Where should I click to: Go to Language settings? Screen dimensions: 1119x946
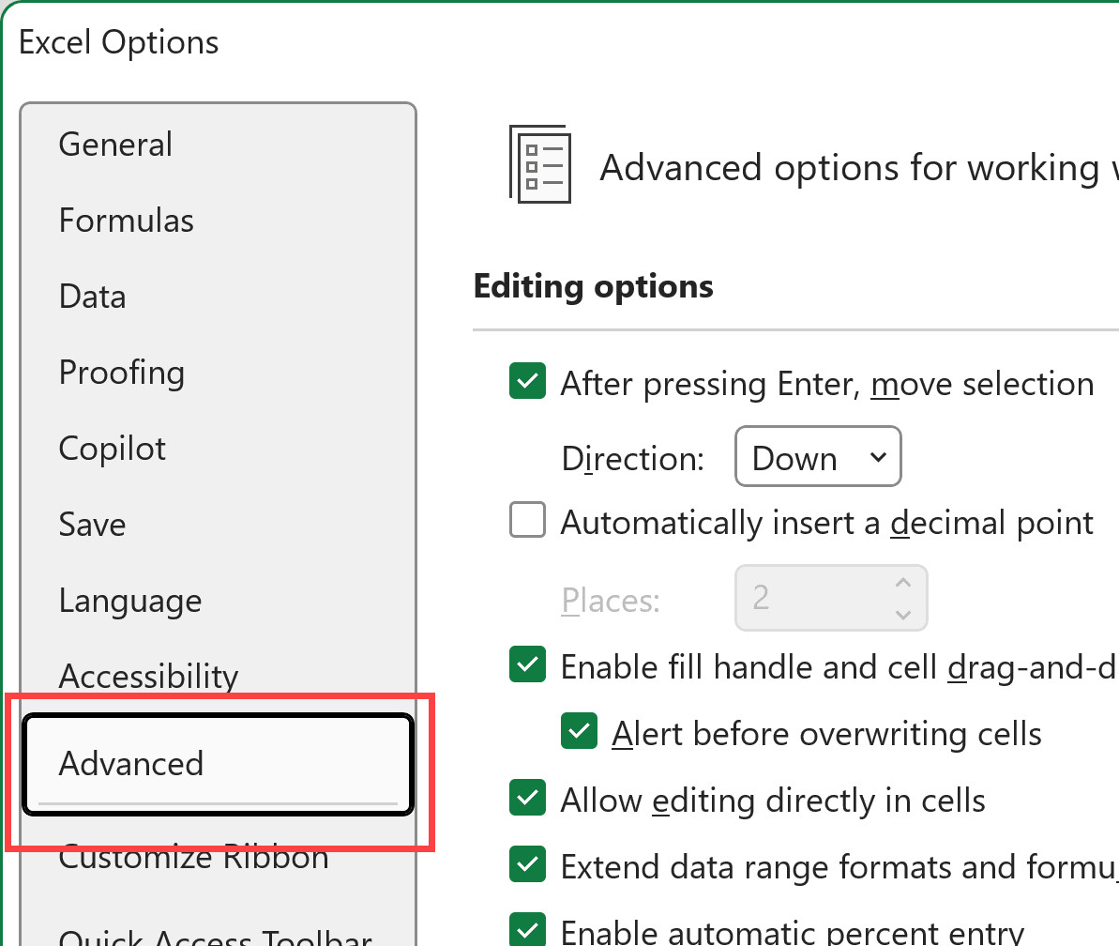129,600
